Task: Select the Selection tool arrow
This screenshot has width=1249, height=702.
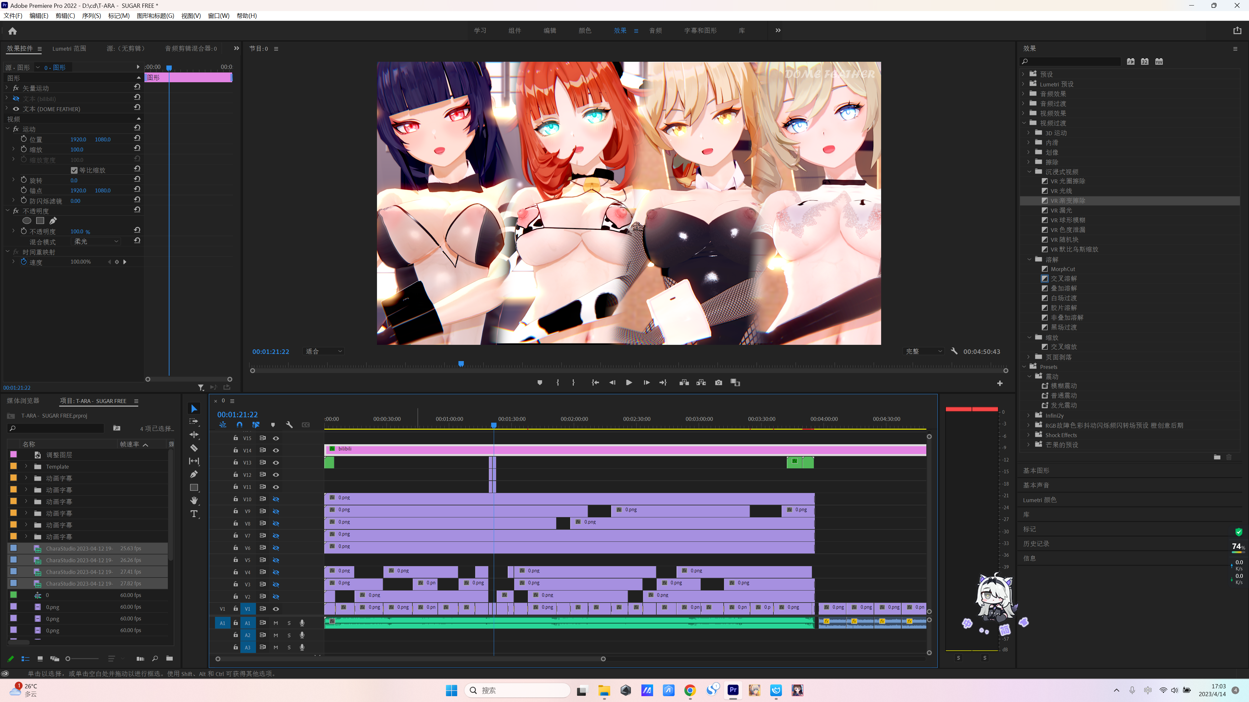Action: (194, 409)
